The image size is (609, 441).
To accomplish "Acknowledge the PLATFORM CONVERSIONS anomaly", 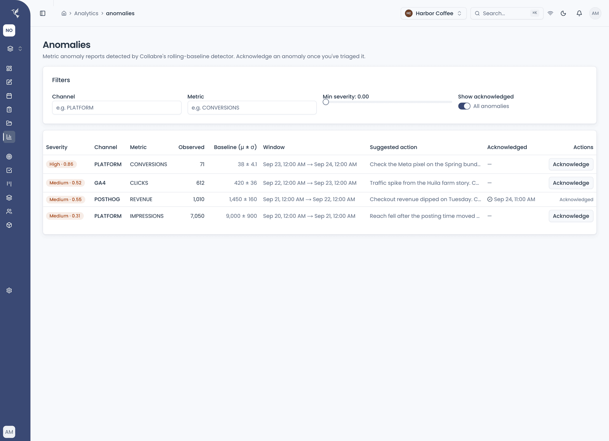I will tap(571, 164).
